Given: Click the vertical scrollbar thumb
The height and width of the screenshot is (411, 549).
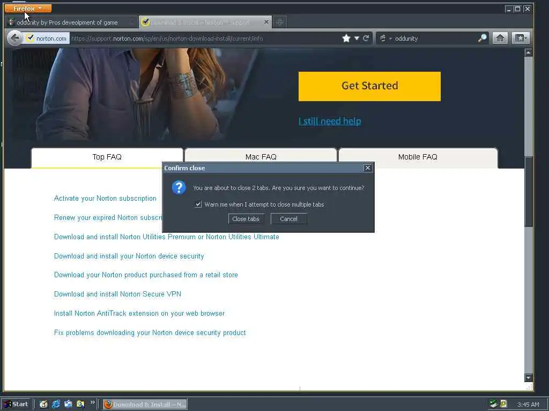Looking at the screenshot, I should pyautogui.click(x=528, y=192).
